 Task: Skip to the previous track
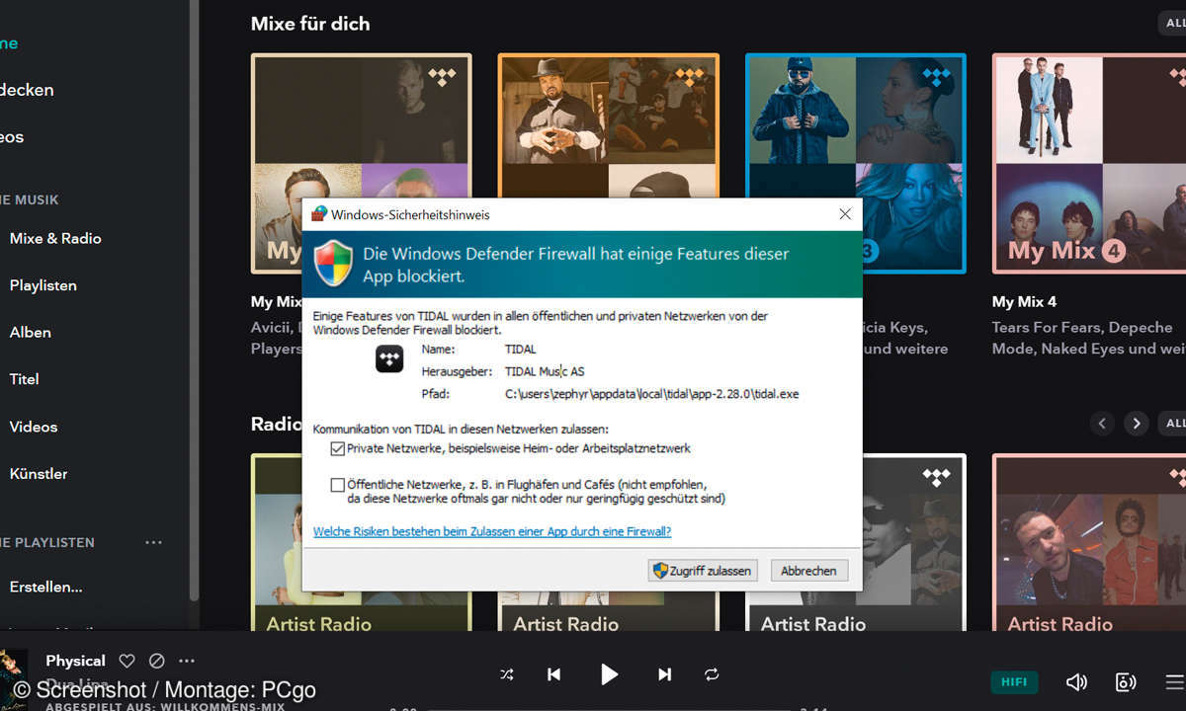pyautogui.click(x=553, y=674)
